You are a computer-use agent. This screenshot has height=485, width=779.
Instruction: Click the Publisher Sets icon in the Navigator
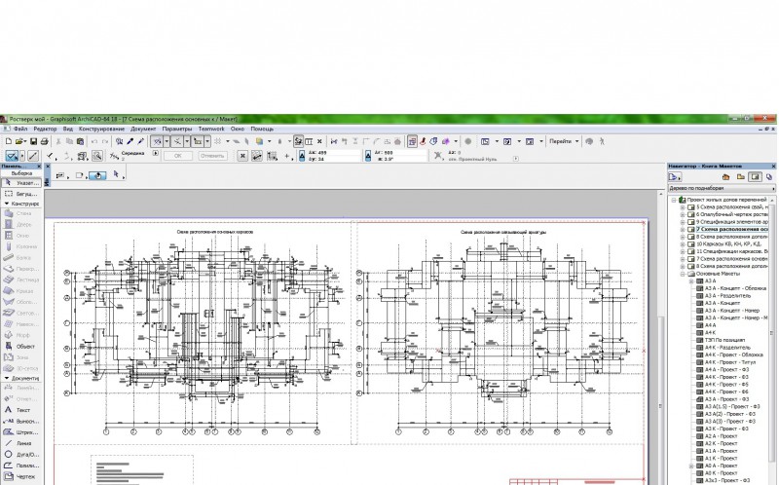point(769,176)
